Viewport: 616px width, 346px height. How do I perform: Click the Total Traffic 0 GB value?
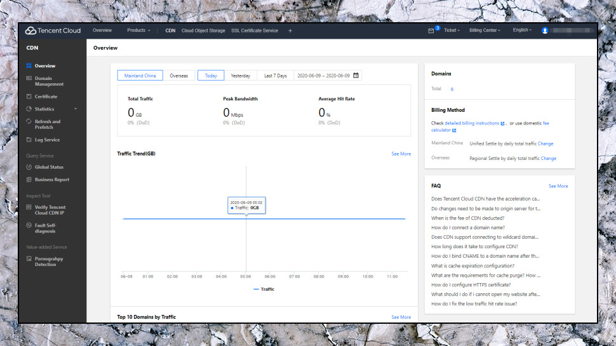coord(135,113)
